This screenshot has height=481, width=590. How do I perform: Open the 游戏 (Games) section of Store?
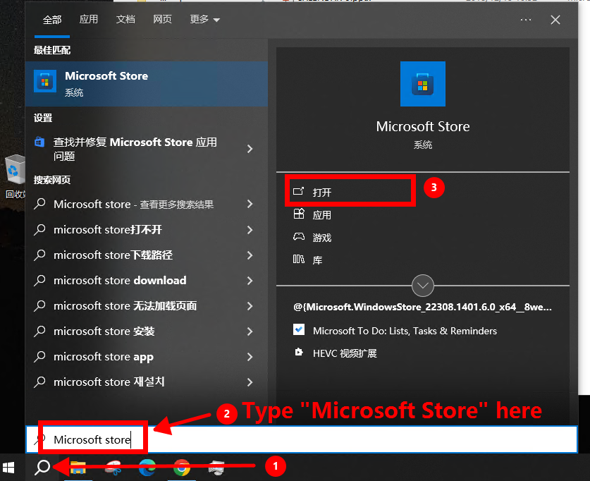pos(321,238)
